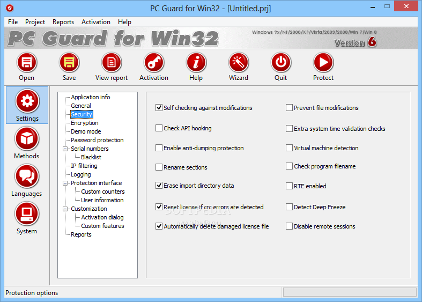Launch the Wizard toolbar icon
422x302 pixels.
click(239, 63)
